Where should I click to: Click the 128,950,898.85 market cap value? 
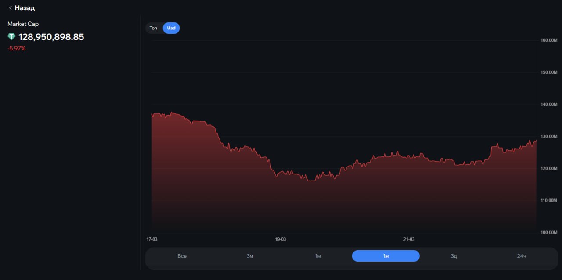(x=51, y=37)
